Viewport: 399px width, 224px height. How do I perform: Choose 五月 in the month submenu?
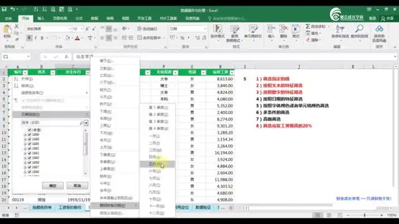coord(157,164)
